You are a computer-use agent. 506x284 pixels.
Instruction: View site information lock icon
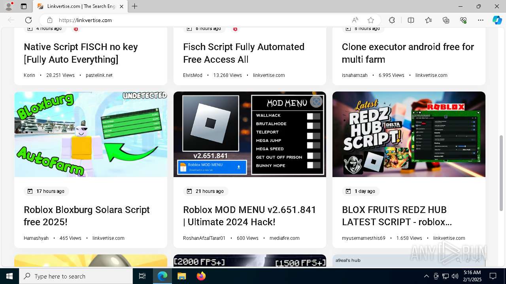pyautogui.click(x=49, y=20)
